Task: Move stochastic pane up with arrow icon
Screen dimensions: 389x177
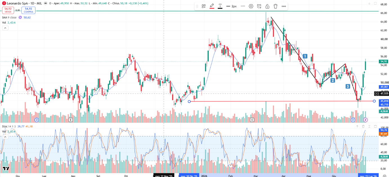Action: click(x=357, y=126)
